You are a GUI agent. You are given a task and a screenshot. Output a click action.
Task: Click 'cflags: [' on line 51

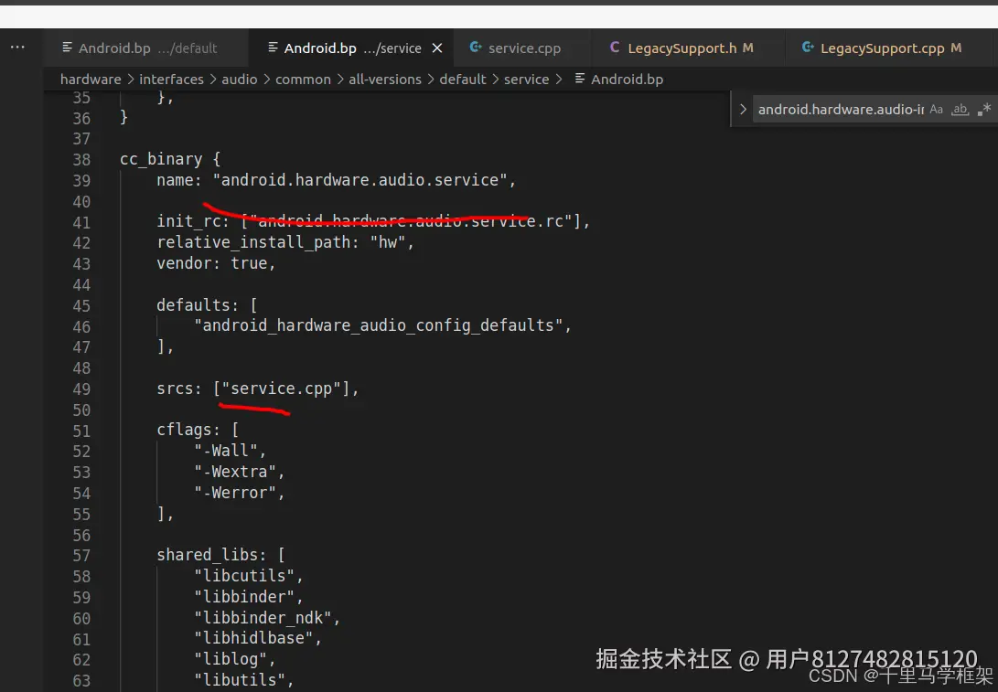click(x=198, y=430)
